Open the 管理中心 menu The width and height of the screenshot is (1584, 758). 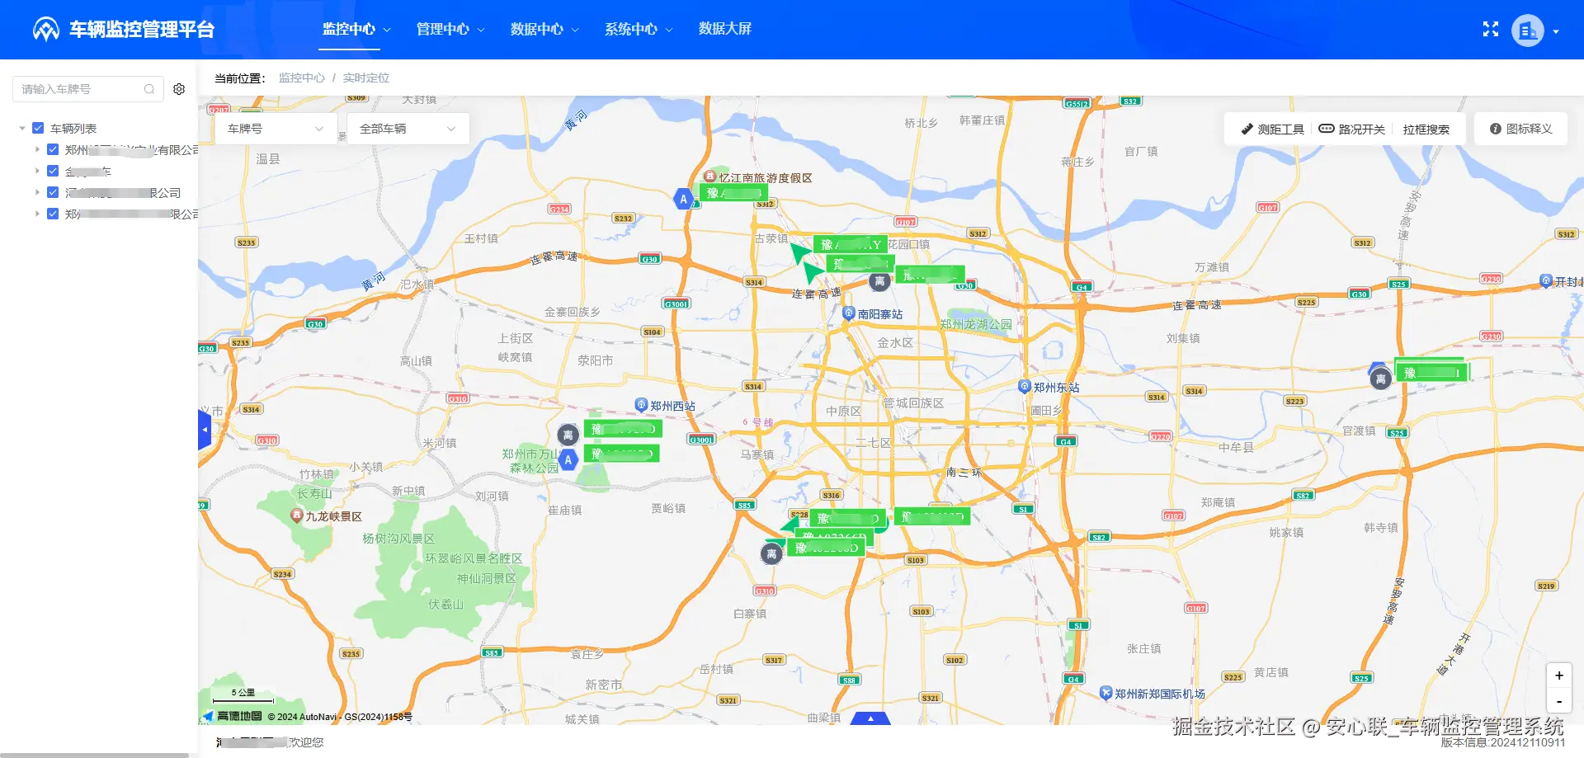450,29
